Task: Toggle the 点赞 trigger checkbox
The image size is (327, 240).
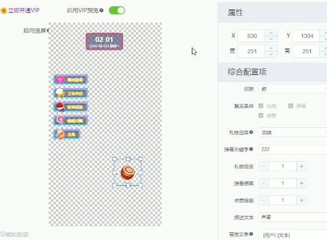Action: tap(261, 116)
